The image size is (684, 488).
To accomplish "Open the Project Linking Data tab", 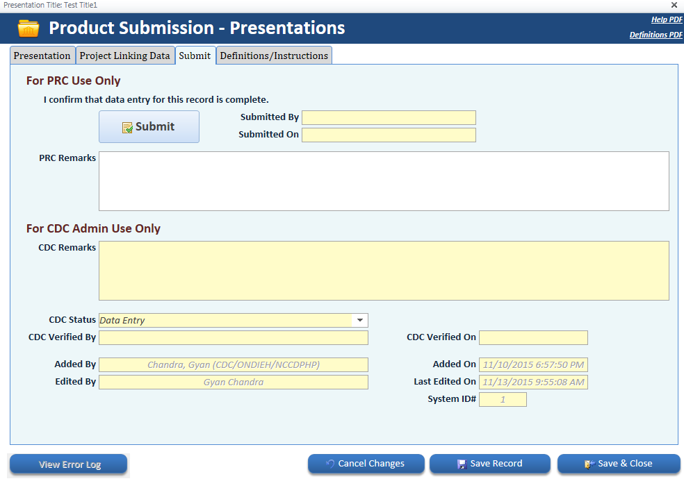I will (125, 56).
